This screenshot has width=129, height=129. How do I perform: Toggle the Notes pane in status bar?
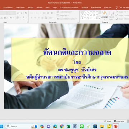click(107, 121)
